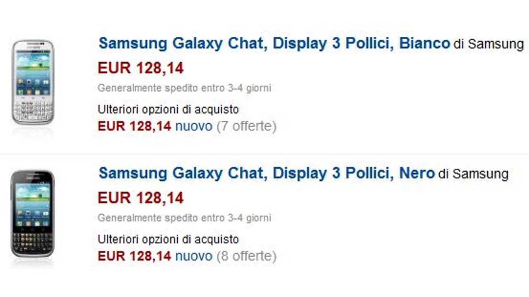Click the large EUR 128,14 price for Bianco

coord(141,68)
